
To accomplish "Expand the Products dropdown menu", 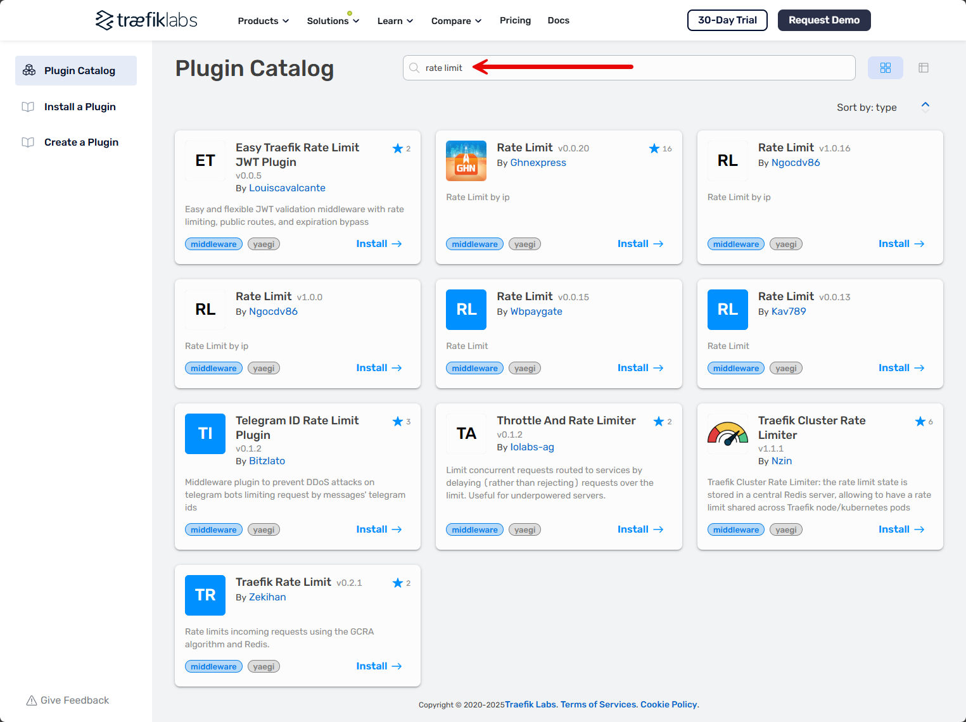I will [x=263, y=21].
